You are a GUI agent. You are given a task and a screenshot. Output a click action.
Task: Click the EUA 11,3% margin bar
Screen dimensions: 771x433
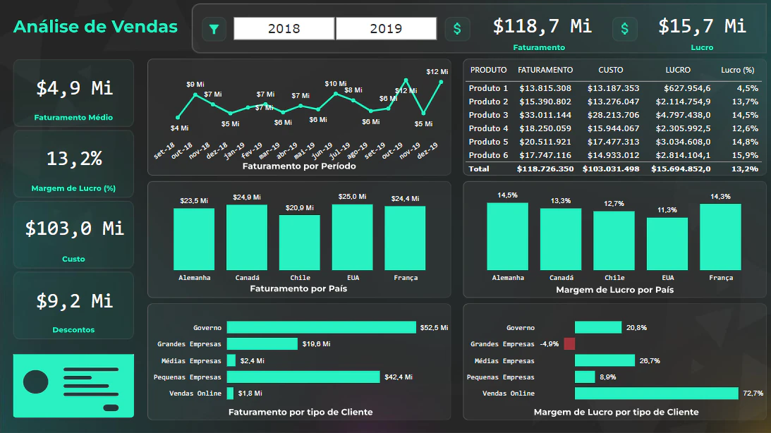tap(667, 244)
